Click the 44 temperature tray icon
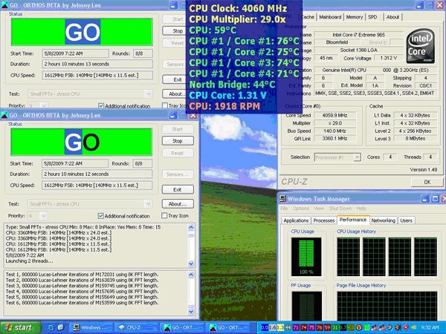This screenshot has height=334, width=446. 288,328
